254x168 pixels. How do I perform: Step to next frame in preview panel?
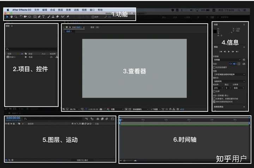point(233,52)
